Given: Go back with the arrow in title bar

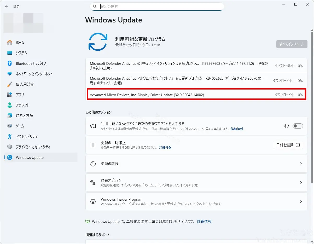Looking at the screenshot, I should point(7,7).
